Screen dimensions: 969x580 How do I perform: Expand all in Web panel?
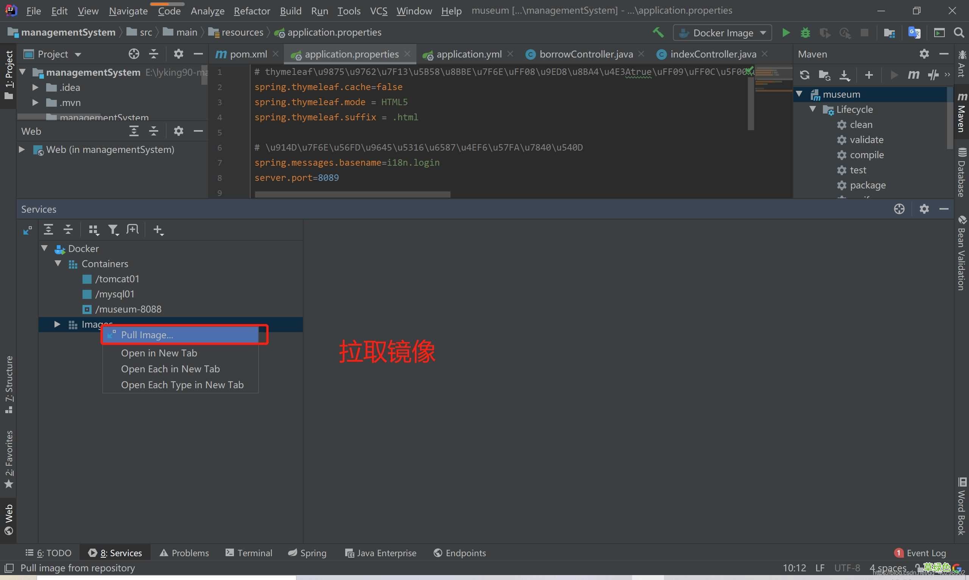134,131
